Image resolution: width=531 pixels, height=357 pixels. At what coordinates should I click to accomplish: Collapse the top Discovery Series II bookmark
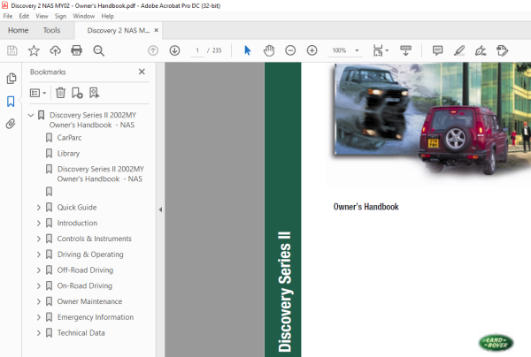click(31, 115)
